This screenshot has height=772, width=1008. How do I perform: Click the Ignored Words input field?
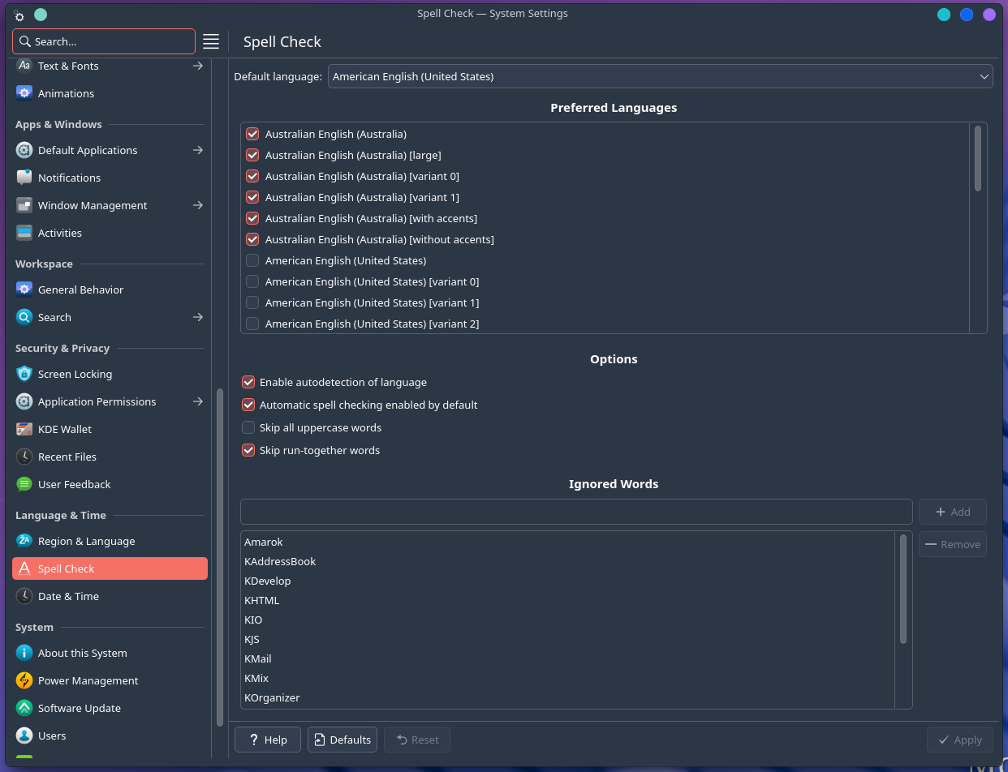(576, 512)
